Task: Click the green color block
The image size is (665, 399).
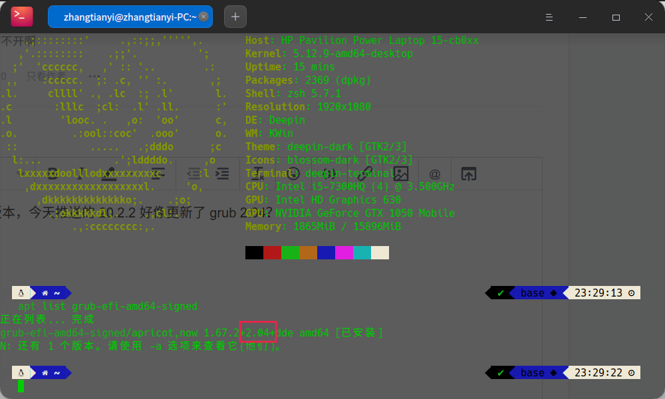Action: pos(290,253)
